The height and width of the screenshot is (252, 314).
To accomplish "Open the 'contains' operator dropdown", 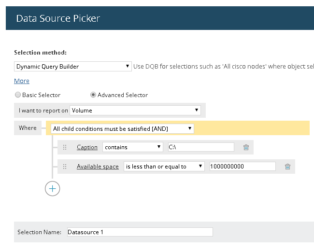I will (x=133, y=147).
